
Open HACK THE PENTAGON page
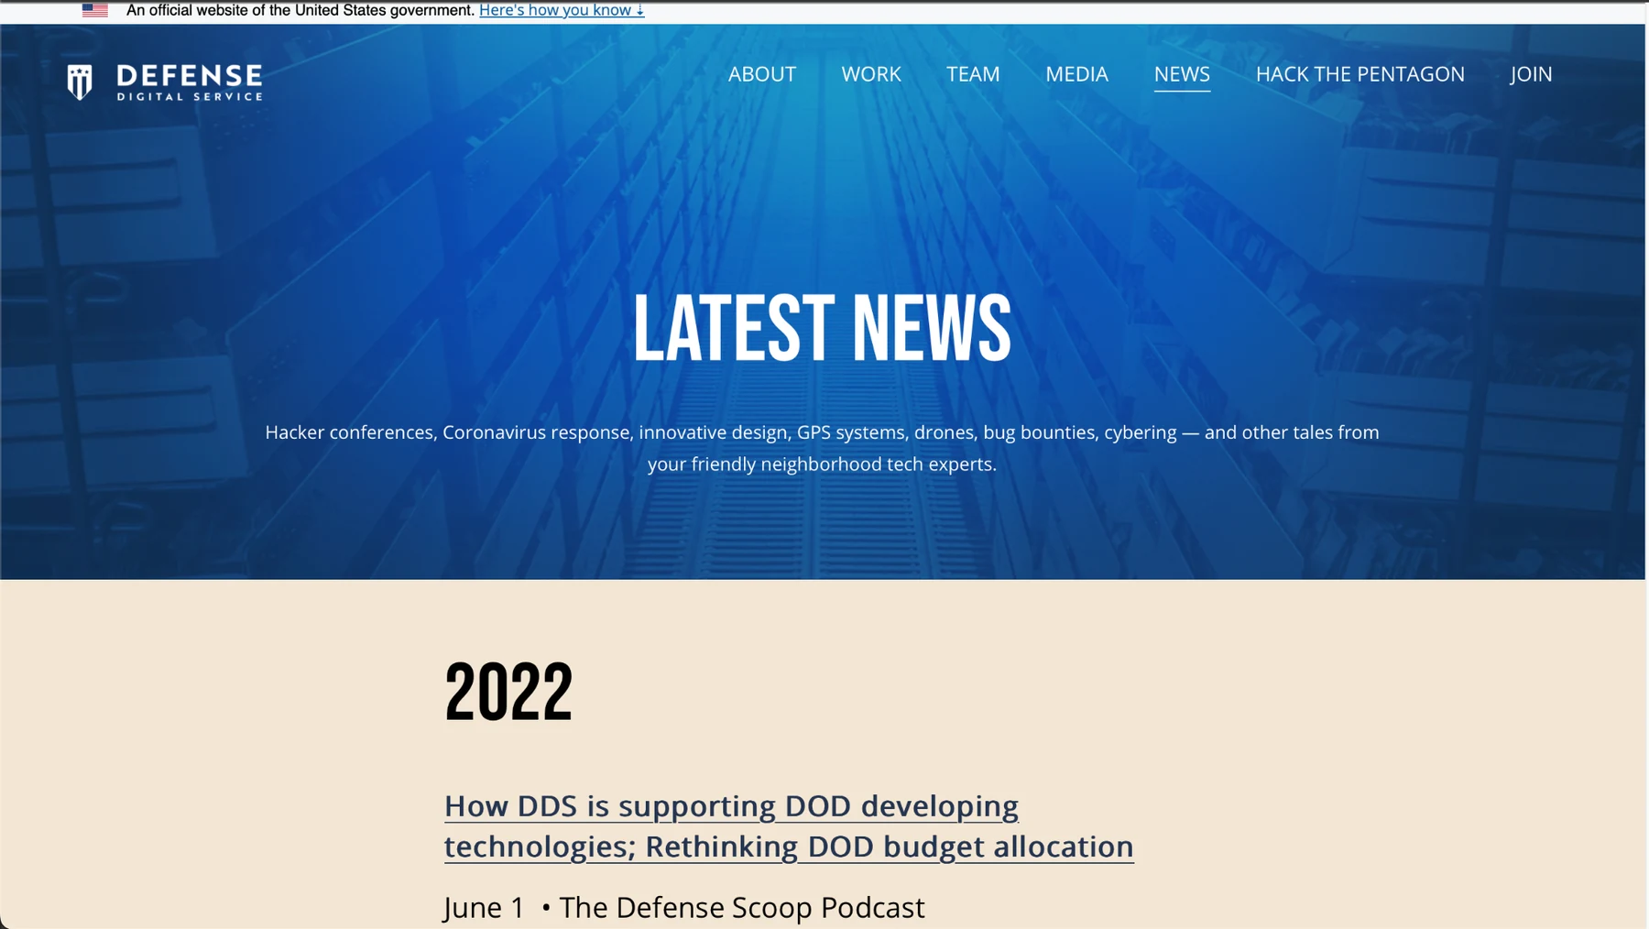[1360, 74]
